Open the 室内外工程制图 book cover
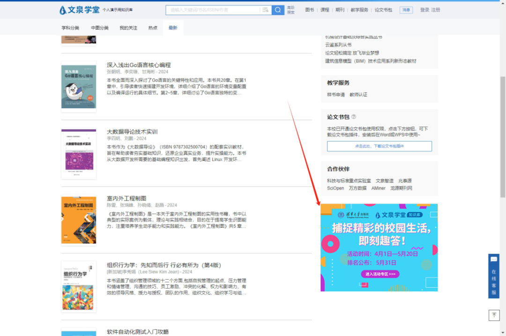 pos(79,220)
